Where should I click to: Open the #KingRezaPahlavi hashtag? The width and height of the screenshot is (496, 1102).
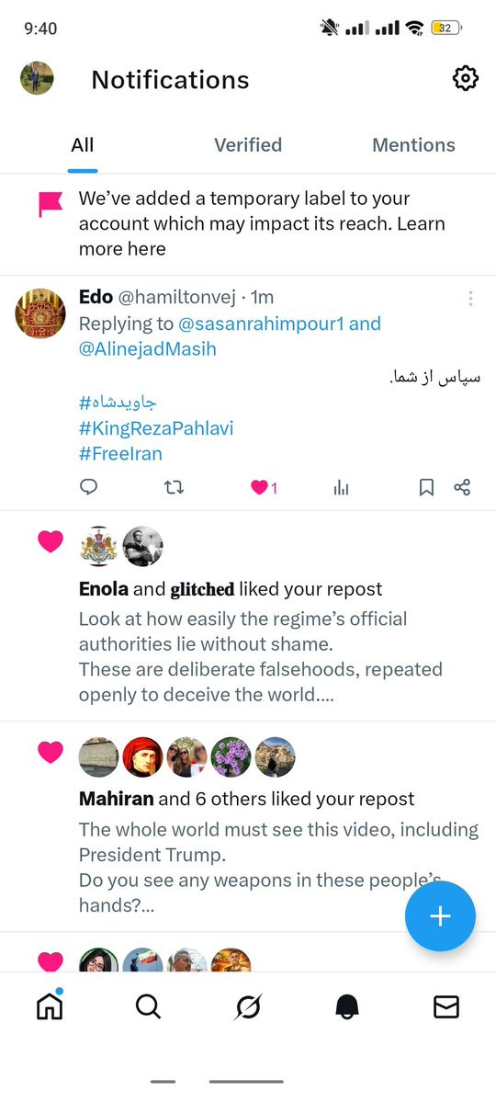coord(156,428)
